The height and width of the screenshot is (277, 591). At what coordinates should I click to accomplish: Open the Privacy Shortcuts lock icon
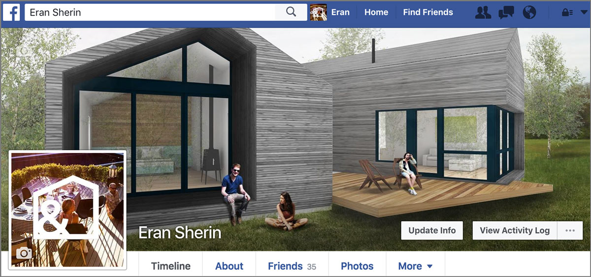566,13
